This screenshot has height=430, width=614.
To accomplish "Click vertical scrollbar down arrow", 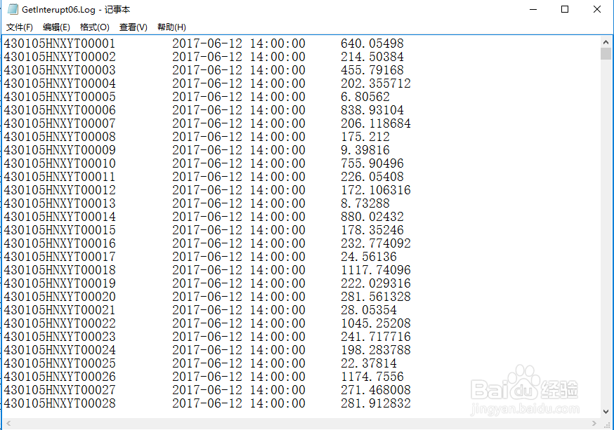I will 606,412.
